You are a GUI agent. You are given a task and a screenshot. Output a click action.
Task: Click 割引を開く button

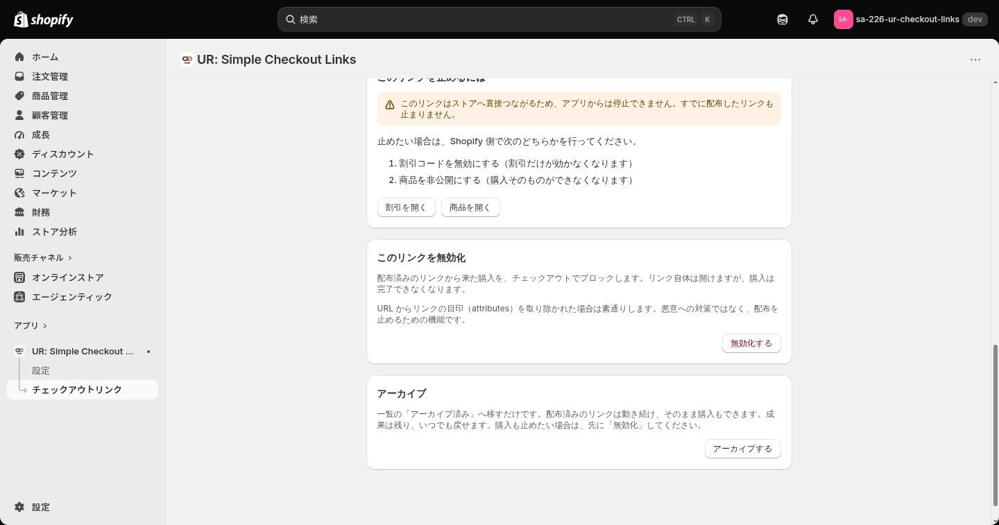(407, 207)
